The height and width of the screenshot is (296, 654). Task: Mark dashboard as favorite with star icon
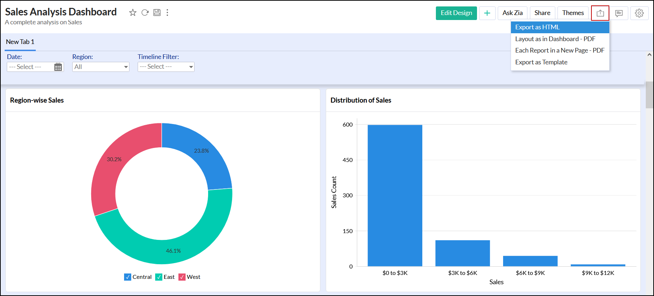pos(133,13)
